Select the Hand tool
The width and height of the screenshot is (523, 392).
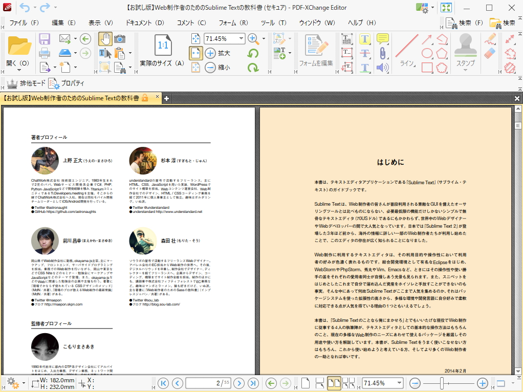(105, 39)
